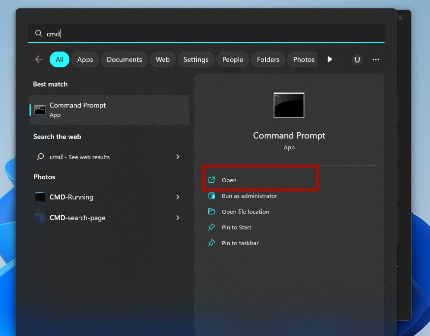Expand the cmd web results entry
Screen dimensions: 430x336
[x=178, y=157]
